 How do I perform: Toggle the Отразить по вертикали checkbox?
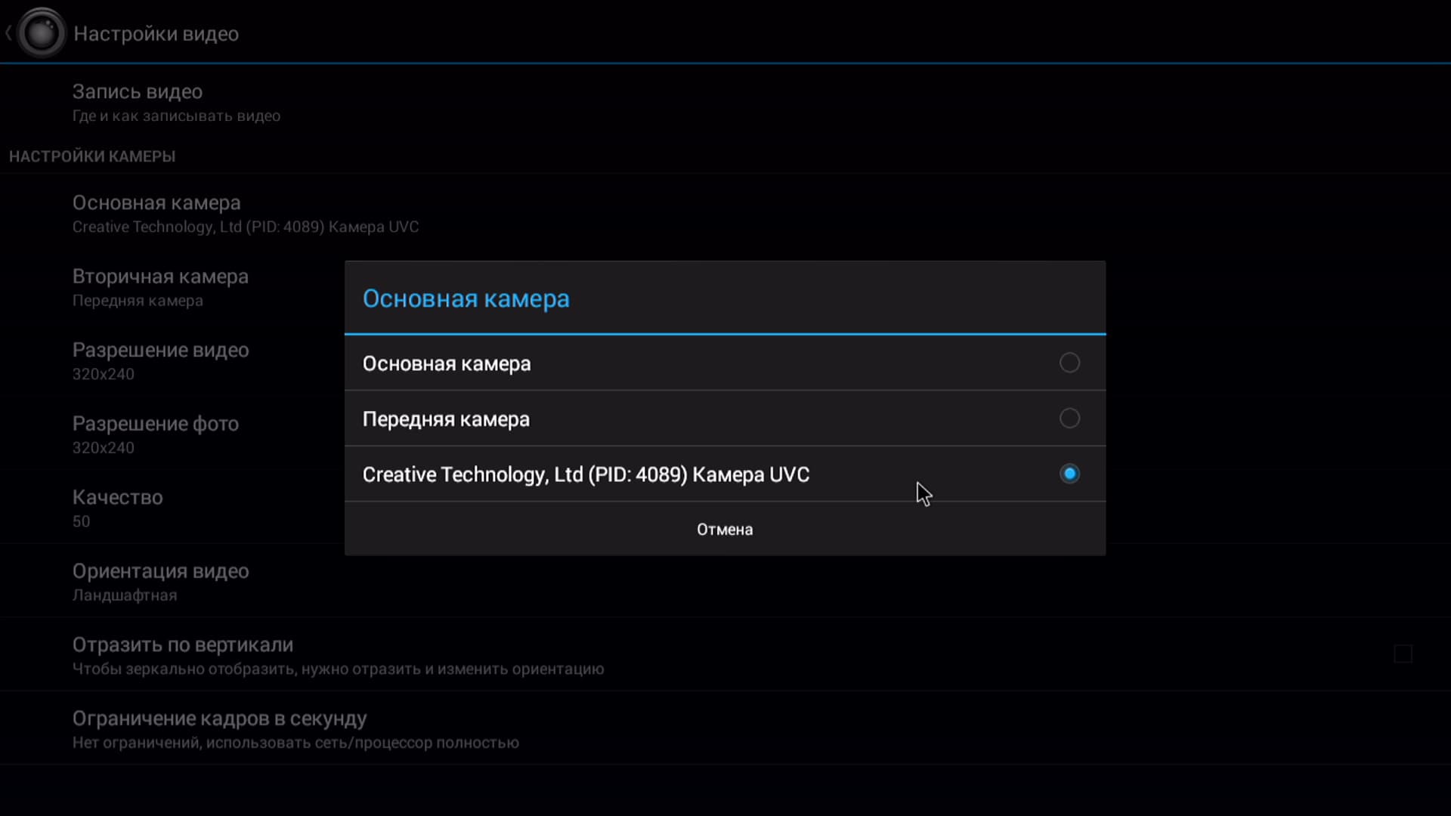[1403, 654]
